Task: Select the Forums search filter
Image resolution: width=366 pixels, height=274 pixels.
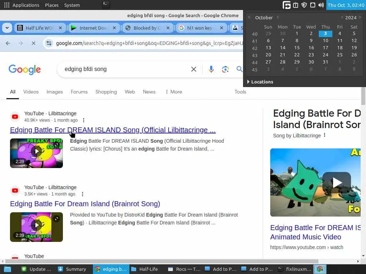Action: (79, 92)
